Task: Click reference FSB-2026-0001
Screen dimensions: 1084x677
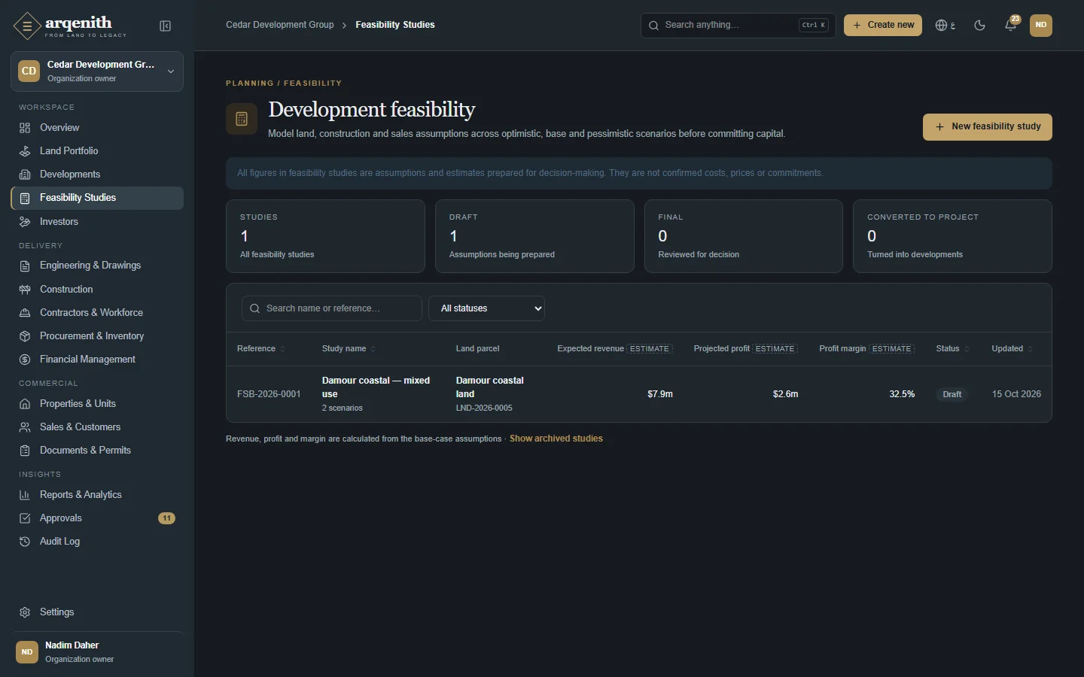Action: tap(269, 394)
